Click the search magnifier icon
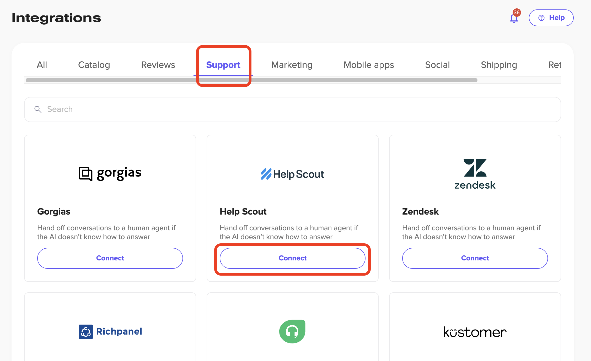 coord(38,109)
